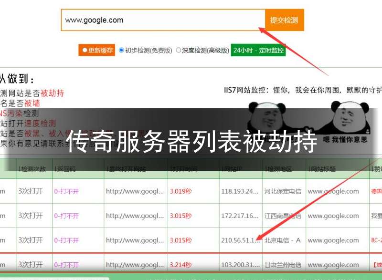Open 24小时 - 定时监控 green button
382x280 pixels.
(258, 50)
